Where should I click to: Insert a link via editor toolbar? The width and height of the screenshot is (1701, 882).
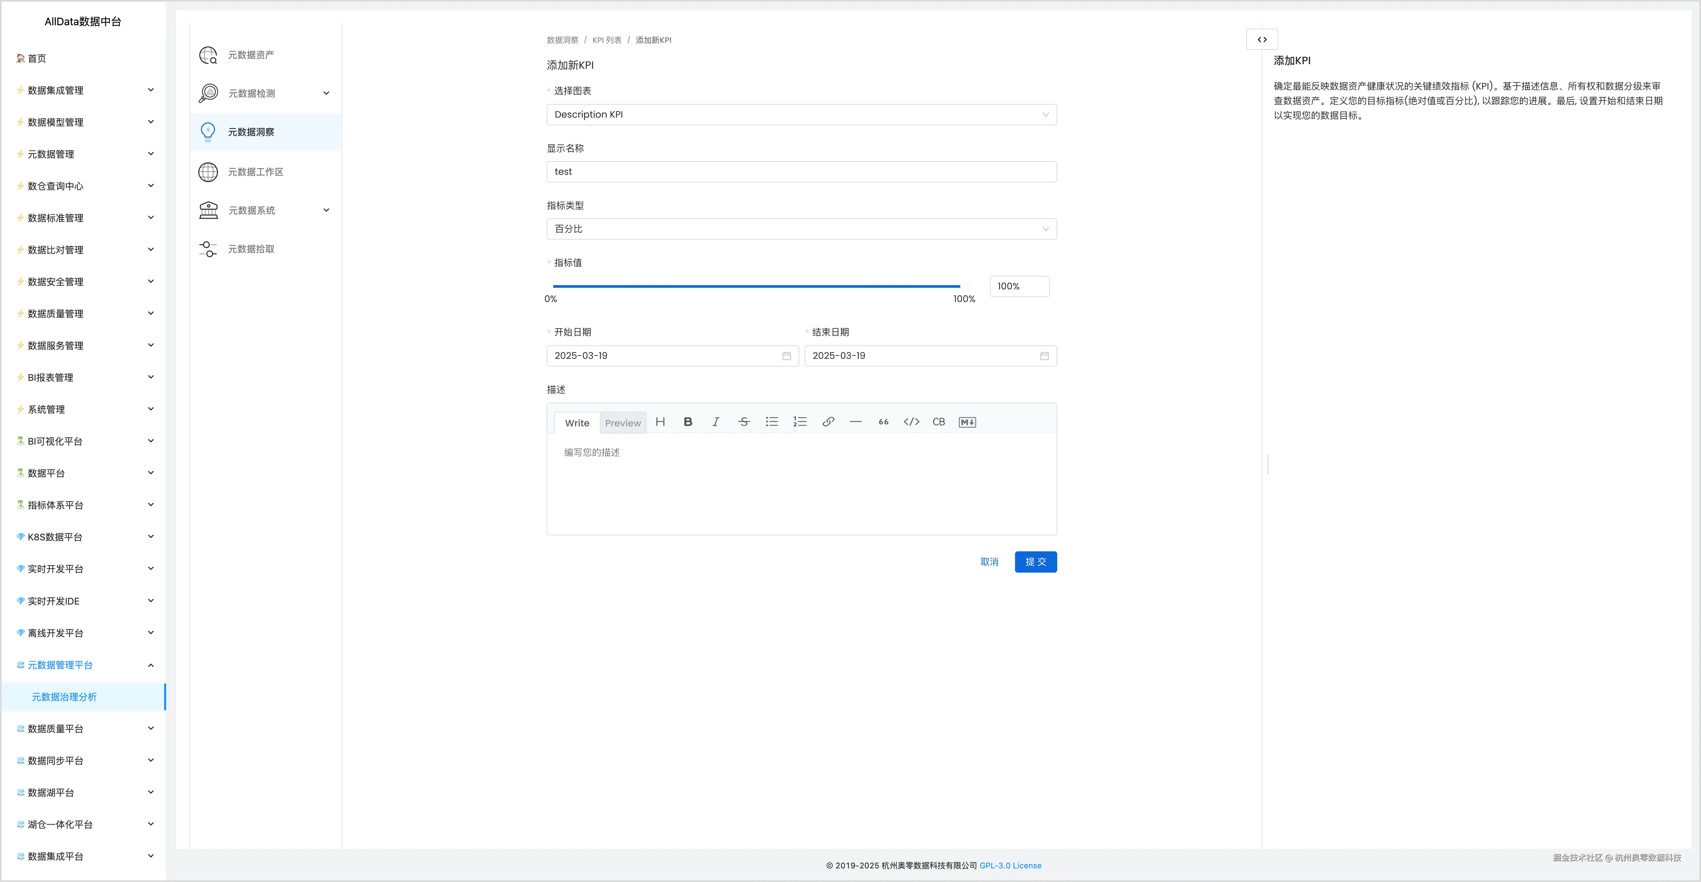(x=828, y=422)
